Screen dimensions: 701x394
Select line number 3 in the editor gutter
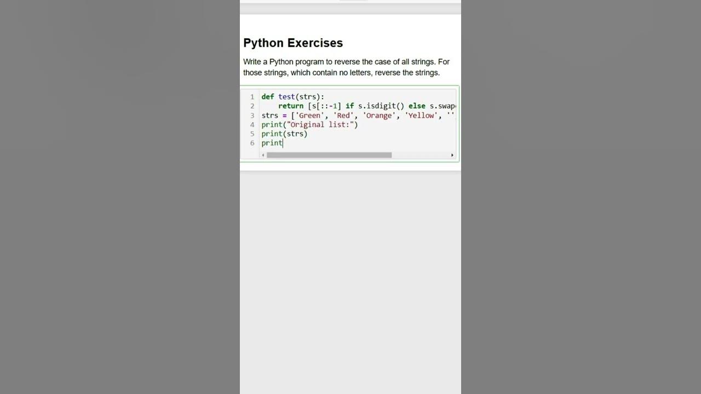[x=252, y=115]
